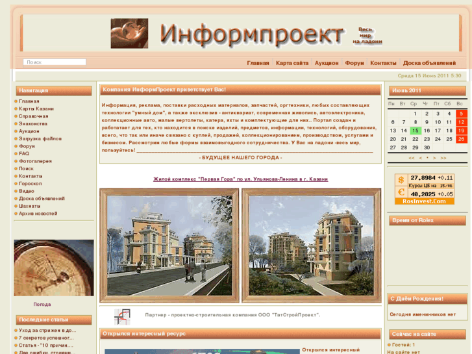Image resolution: width=472 pixels, height=354 pixels.
Task: Focus the Поиск search field
Action: point(55,62)
